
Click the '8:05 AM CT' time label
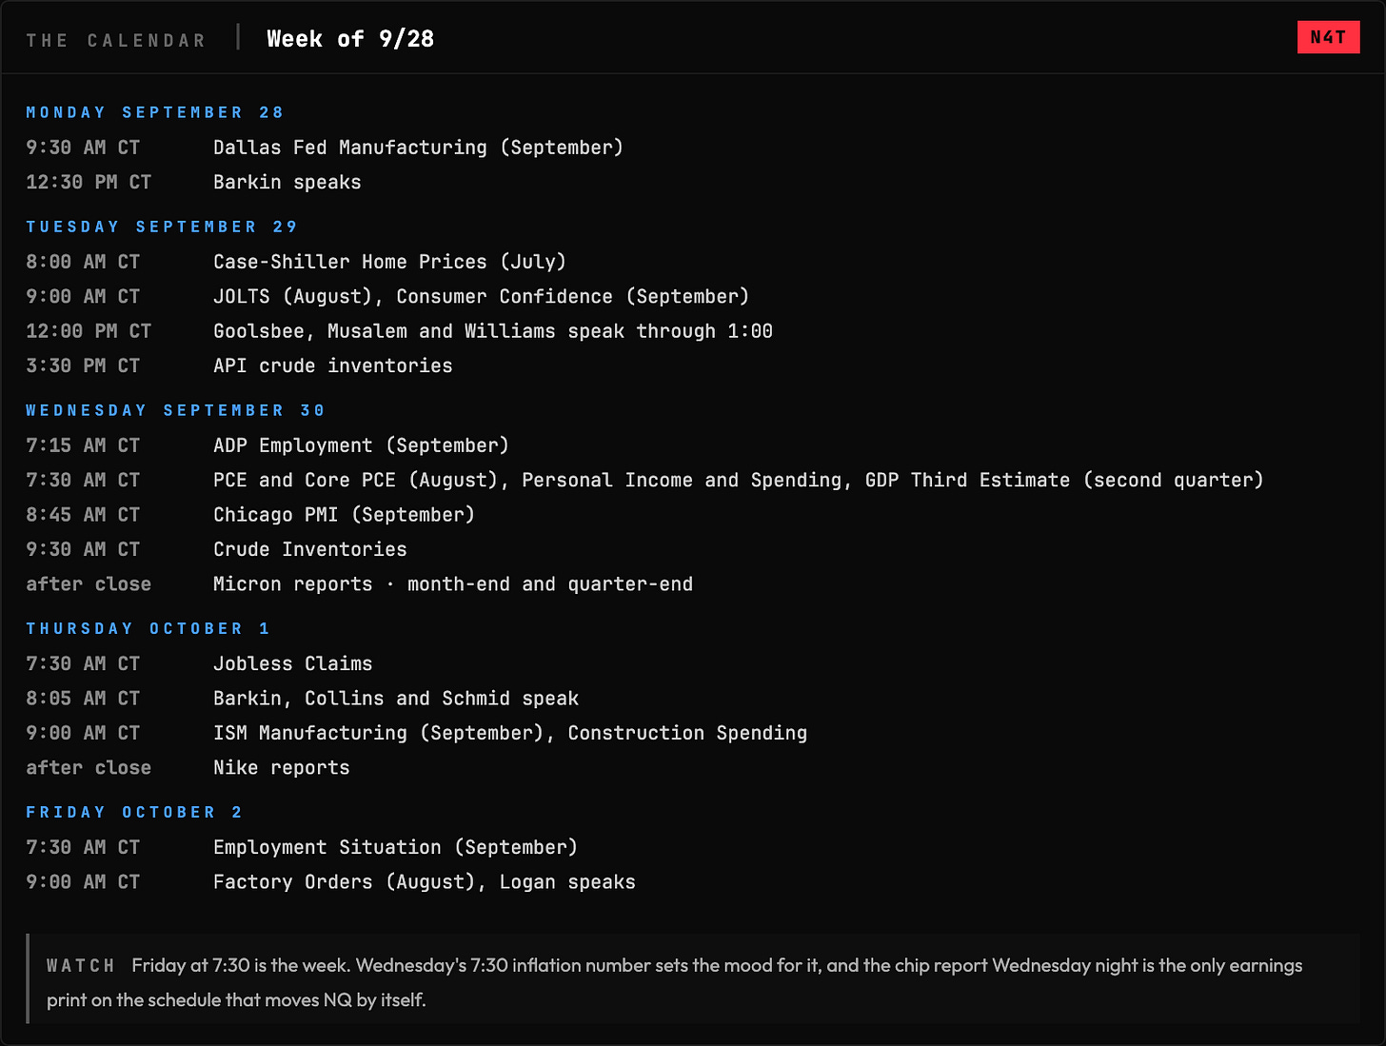[x=83, y=699]
